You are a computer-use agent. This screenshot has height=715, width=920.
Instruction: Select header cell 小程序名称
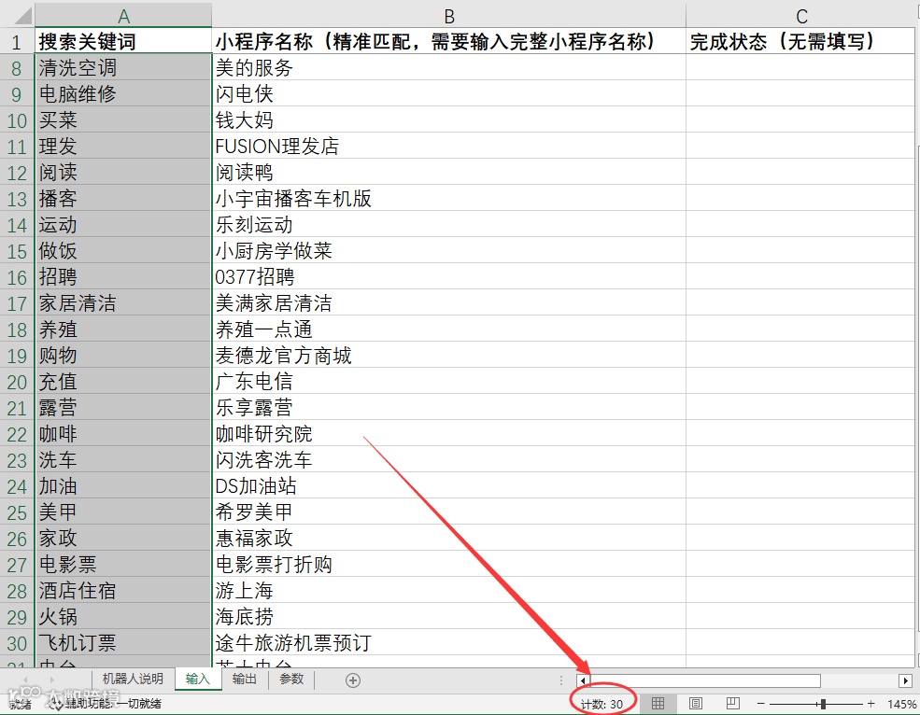449,41
